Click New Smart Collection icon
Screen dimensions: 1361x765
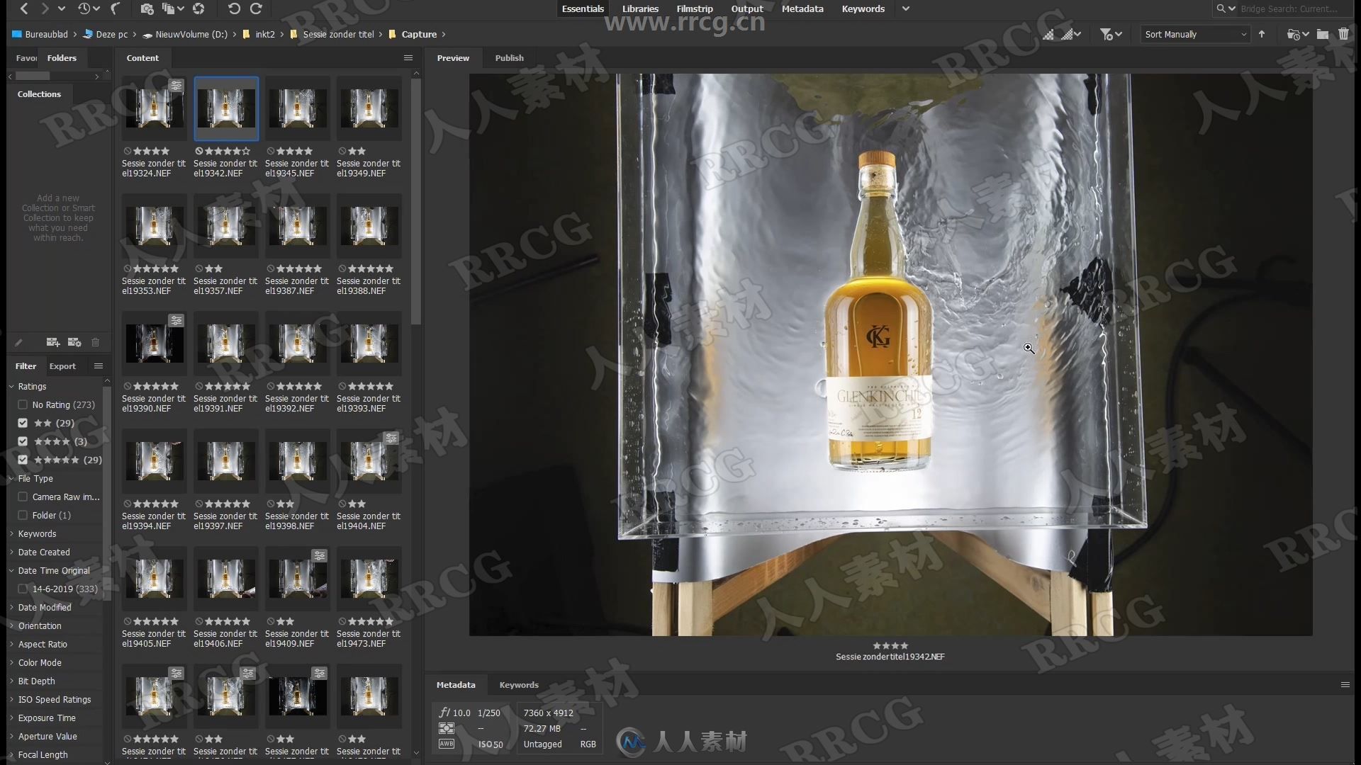pyautogui.click(x=74, y=342)
